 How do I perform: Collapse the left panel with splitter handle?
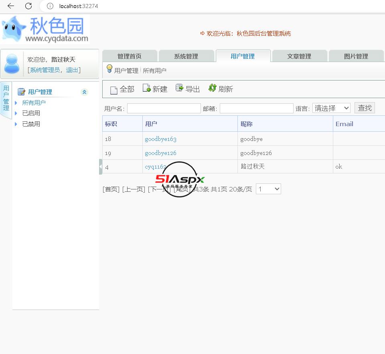[x=100, y=167]
